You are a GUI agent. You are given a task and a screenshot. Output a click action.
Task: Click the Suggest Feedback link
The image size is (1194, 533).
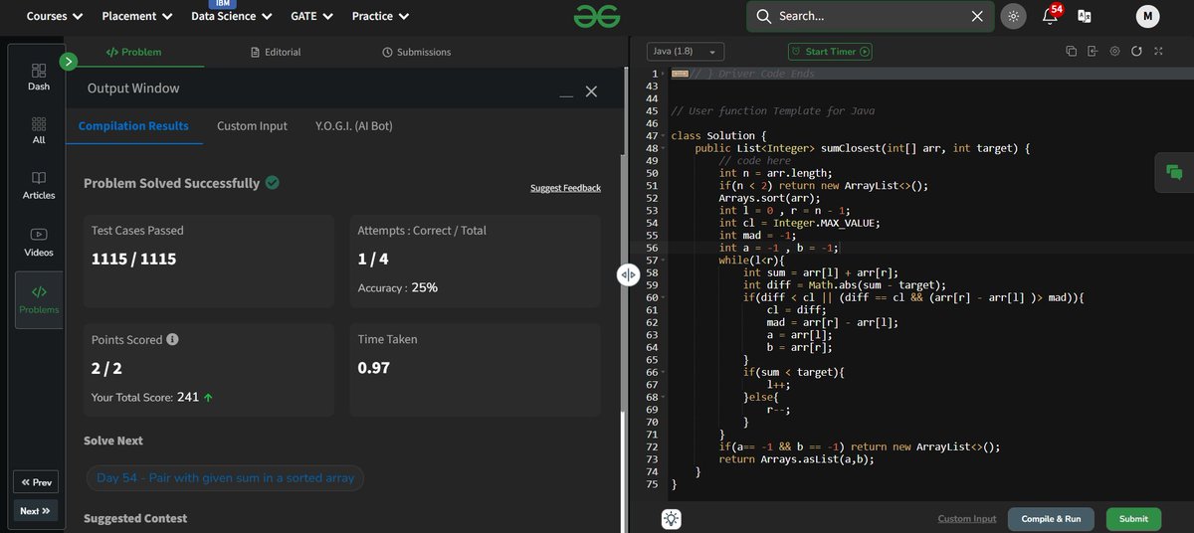click(565, 188)
